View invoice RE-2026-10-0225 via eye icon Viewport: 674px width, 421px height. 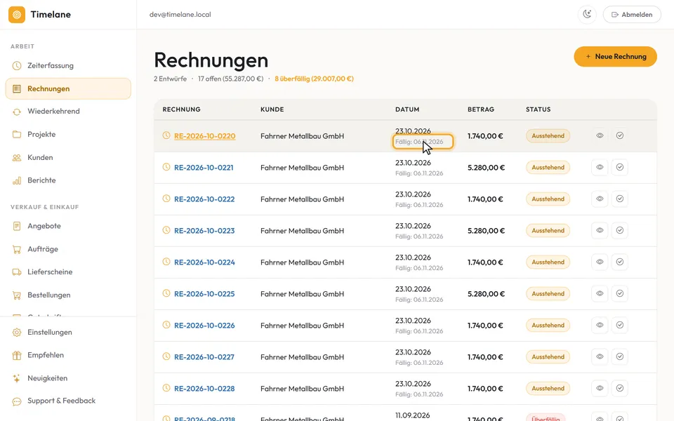pos(600,293)
